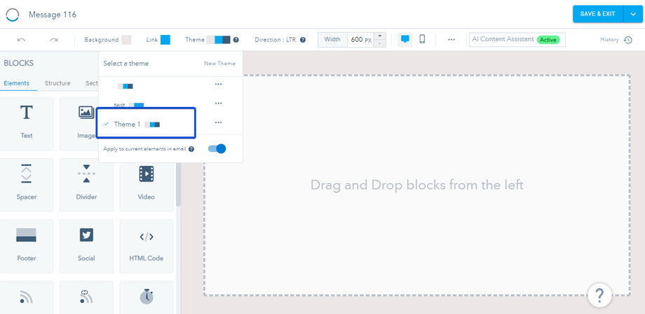This screenshot has height=314, width=645.
Task: Choose the Footer block
Action: 27,246
